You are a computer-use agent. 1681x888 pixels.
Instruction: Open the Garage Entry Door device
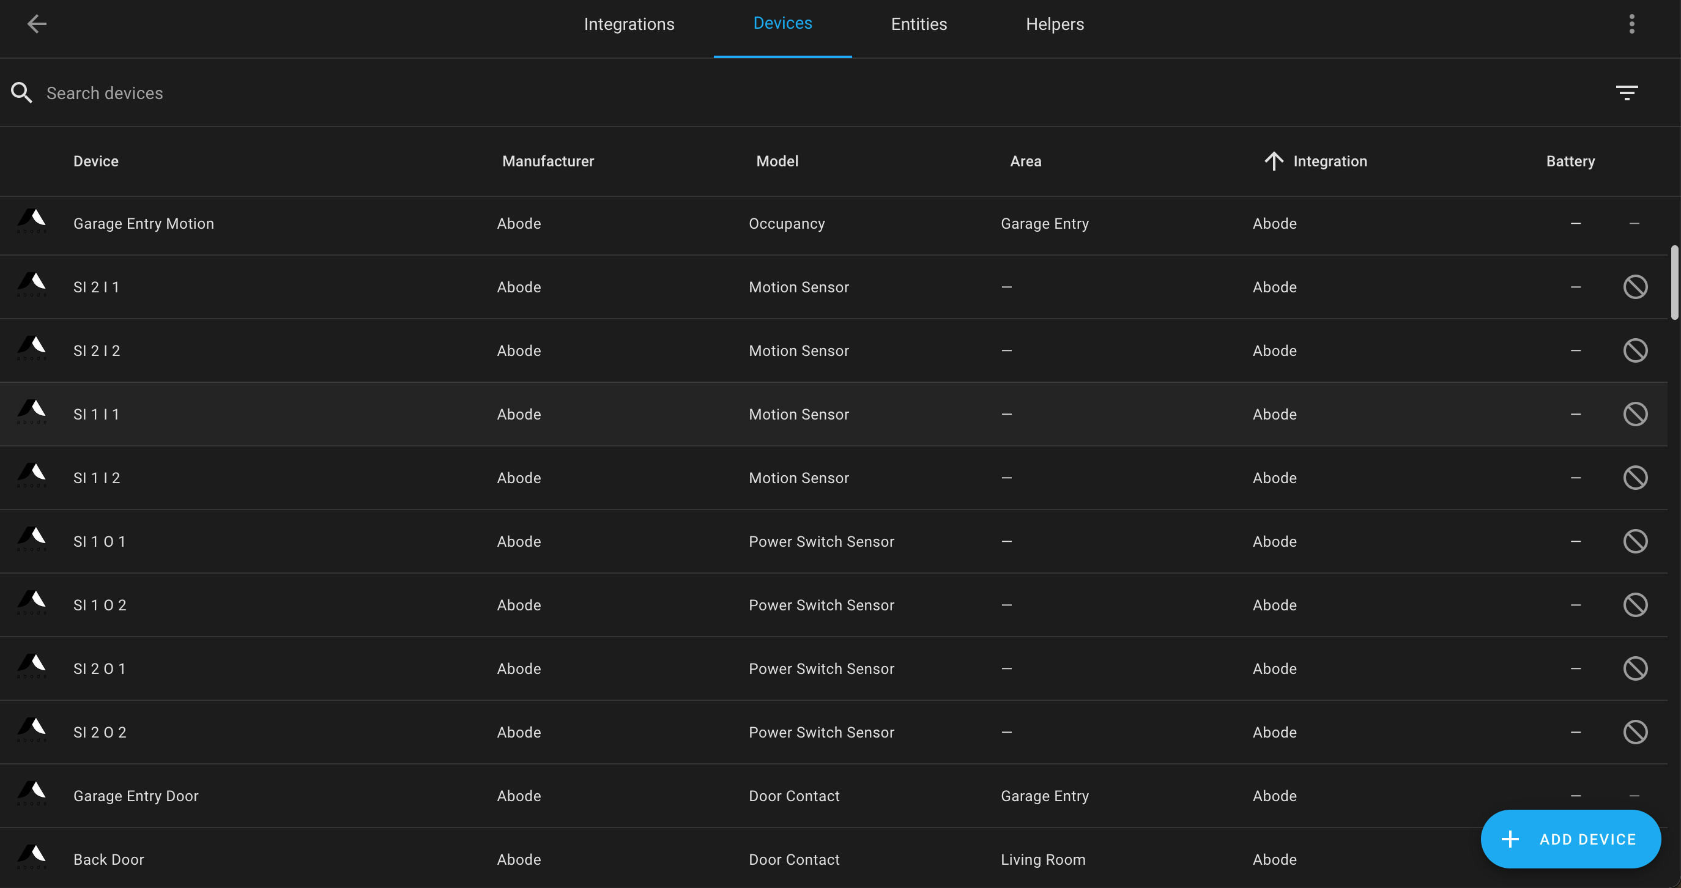tap(136, 796)
